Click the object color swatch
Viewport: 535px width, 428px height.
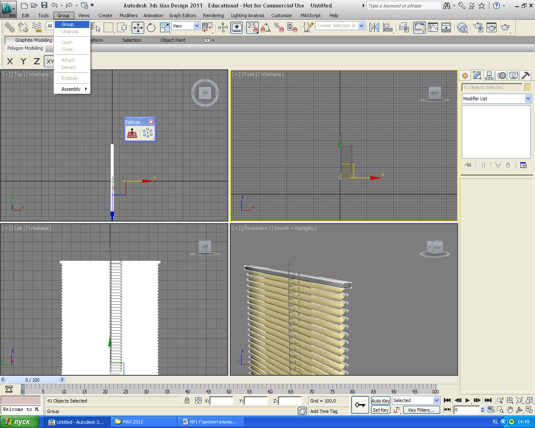pos(527,87)
